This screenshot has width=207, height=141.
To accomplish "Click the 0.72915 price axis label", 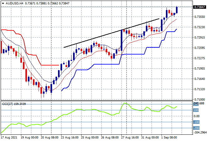I will tap(199, 38).
